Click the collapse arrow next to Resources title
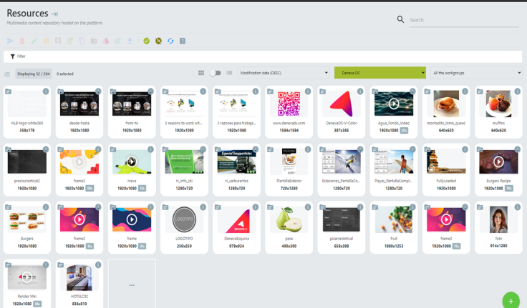The image size is (527, 308). 55,14
